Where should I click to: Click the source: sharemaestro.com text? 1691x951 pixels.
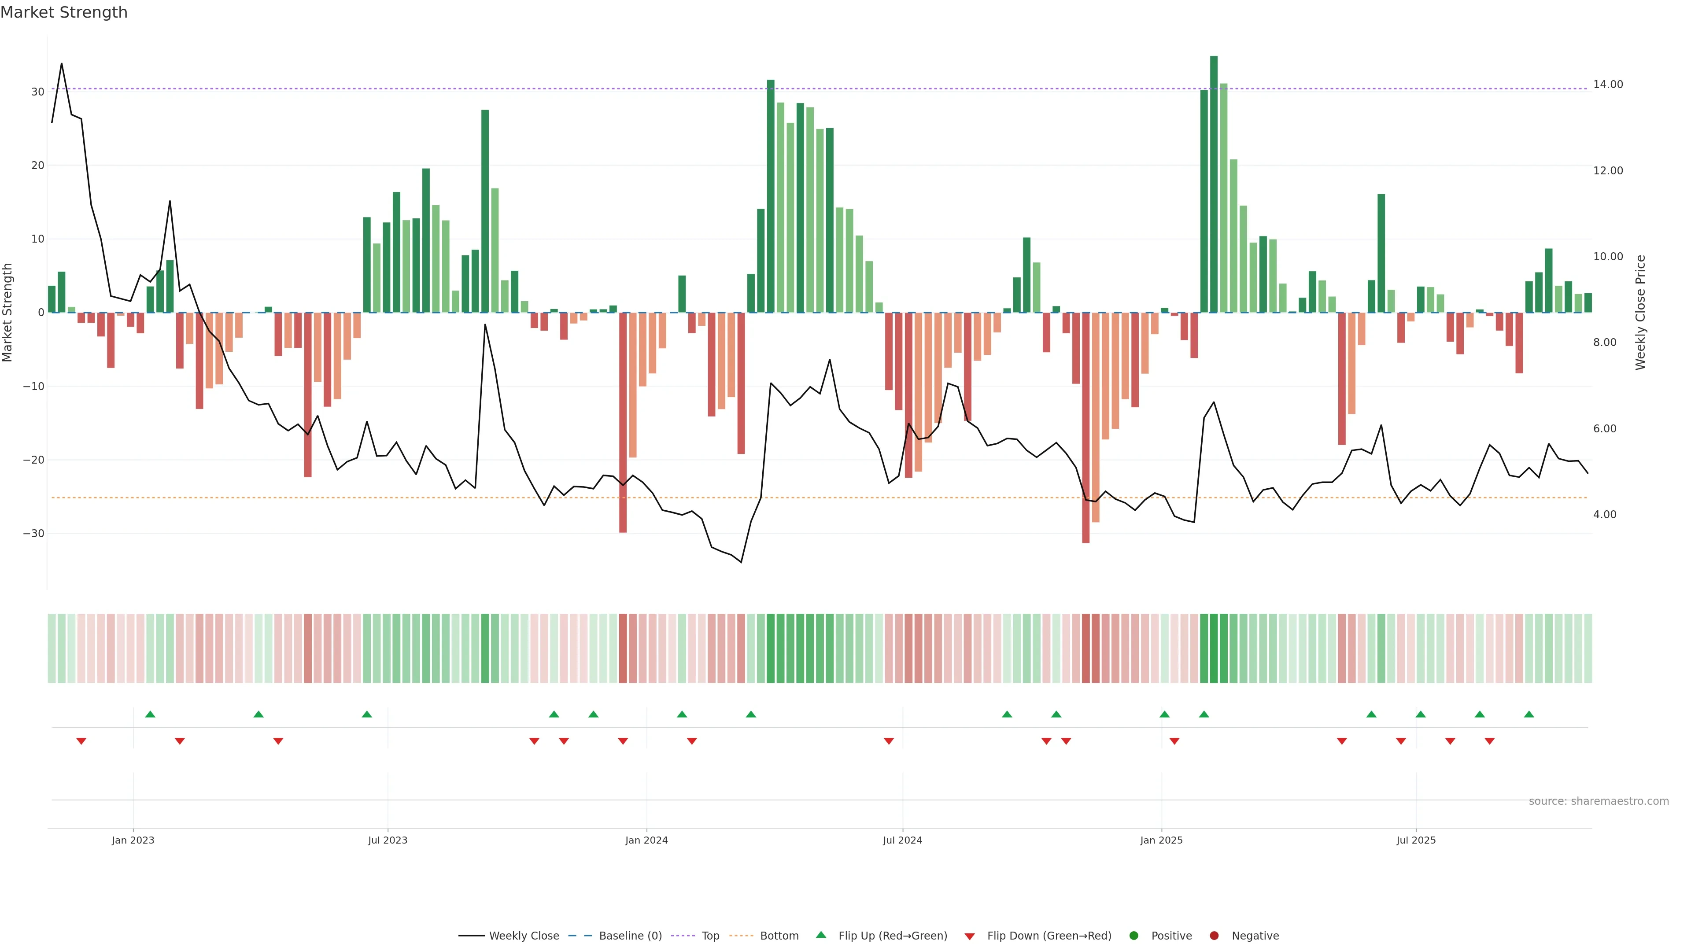1599,801
